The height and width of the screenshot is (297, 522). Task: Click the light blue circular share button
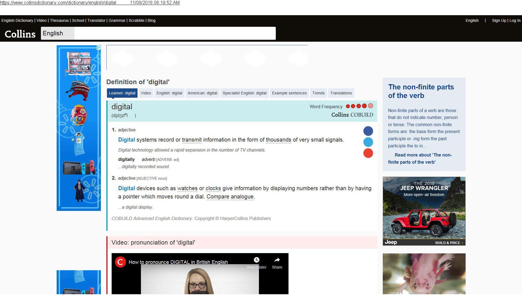click(368, 142)
